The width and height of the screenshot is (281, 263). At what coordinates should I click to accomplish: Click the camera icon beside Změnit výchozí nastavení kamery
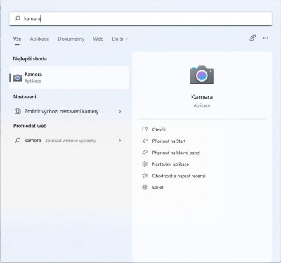(x=18, y=111)
